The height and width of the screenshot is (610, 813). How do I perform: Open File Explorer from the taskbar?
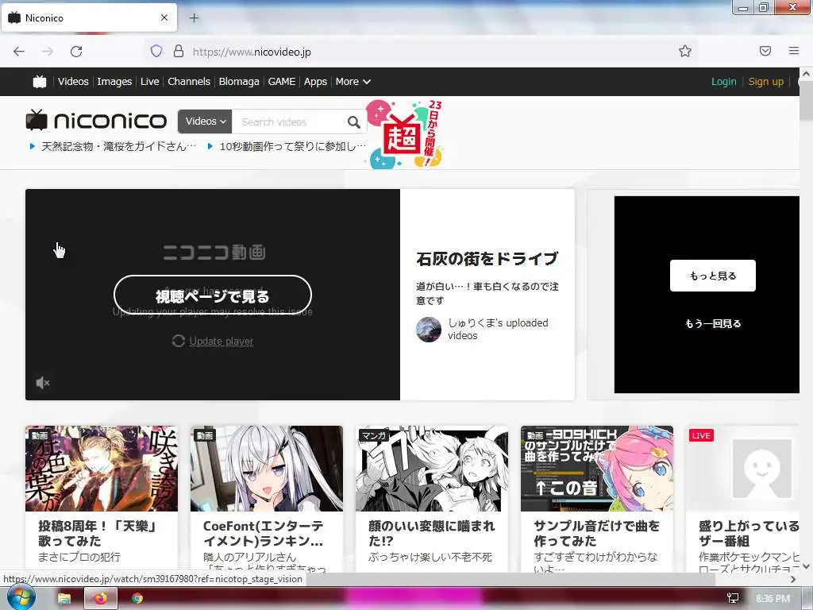pyautogui.click(x=64, y=598)
